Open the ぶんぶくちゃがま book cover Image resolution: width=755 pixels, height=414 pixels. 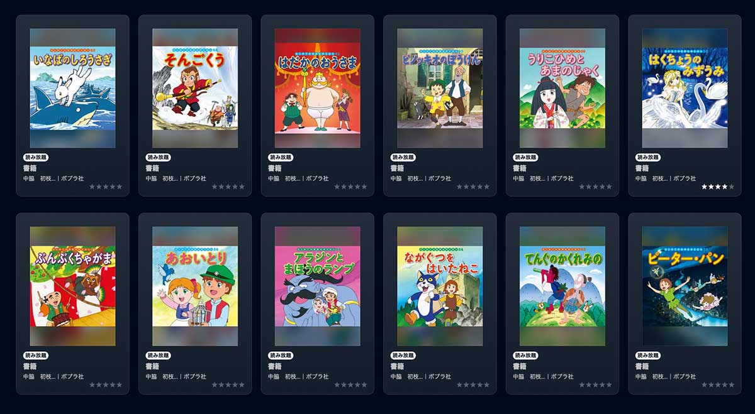72,286
